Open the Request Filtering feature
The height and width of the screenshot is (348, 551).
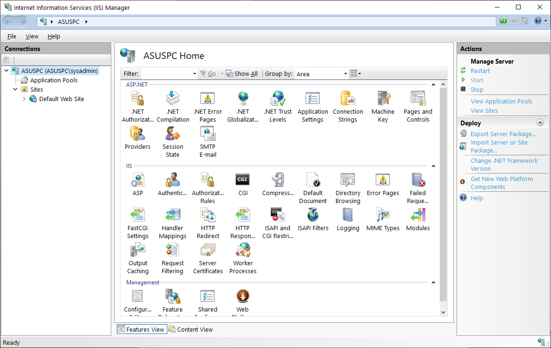pyautogui.click(x=172, y=258)
